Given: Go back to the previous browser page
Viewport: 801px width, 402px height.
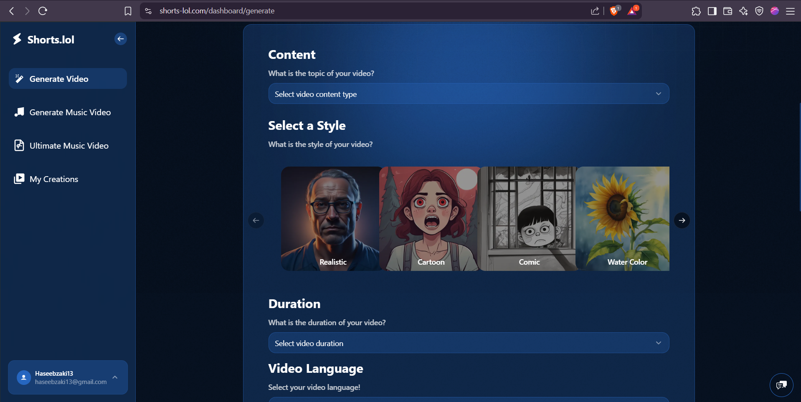Looking at the screenshot, I should pos(12,11).
